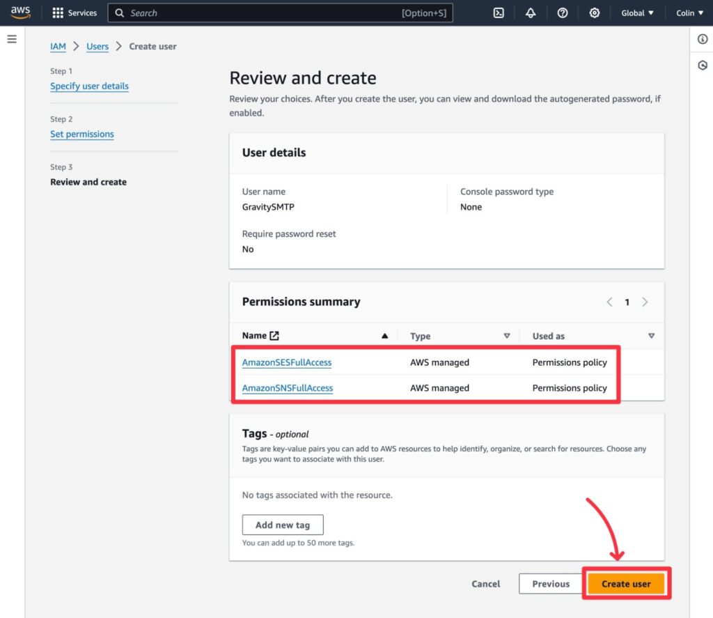Image resolution: width=713 pixels, height=618 pixels.
Task: Sort the table by Name column
Action: pos(385,336)
